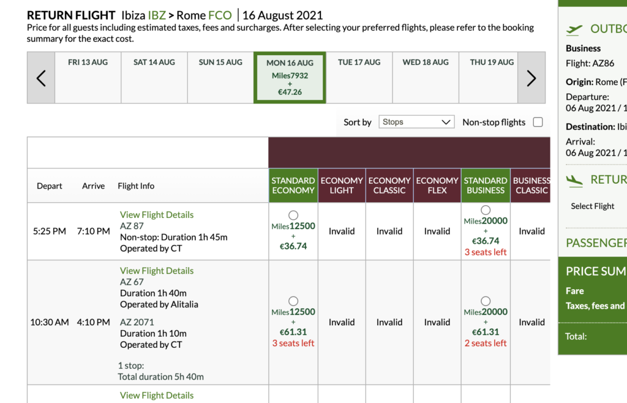Click the Mon 16 Aug selected date

pyautogui.click(x=290, y=77)
